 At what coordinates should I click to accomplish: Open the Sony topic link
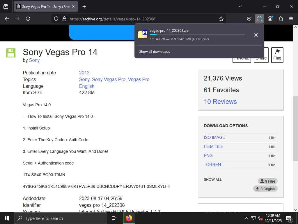coord(84,79)
